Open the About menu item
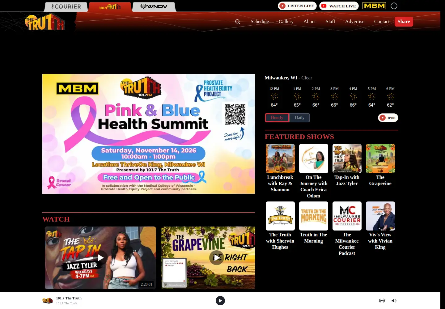This screenshot has width=445, height=309. (310, 22)
